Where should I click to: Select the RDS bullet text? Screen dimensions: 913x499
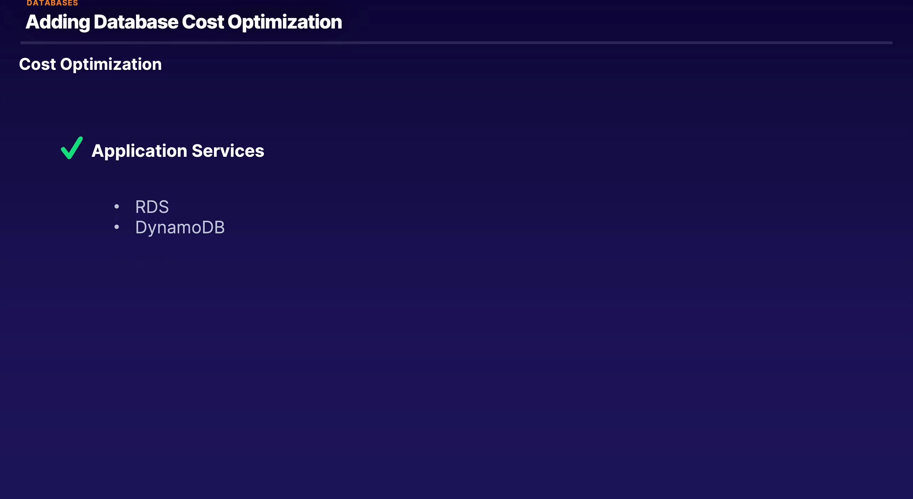[x=152, y=207]
